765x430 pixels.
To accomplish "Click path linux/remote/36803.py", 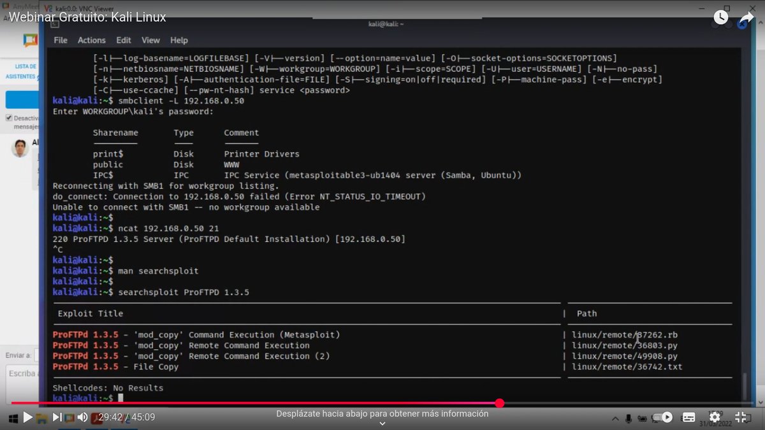I will click(625, 345).
